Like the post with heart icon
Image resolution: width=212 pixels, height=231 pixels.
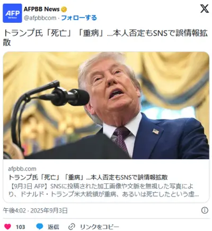pyautogui.click(x=7, y=227)
